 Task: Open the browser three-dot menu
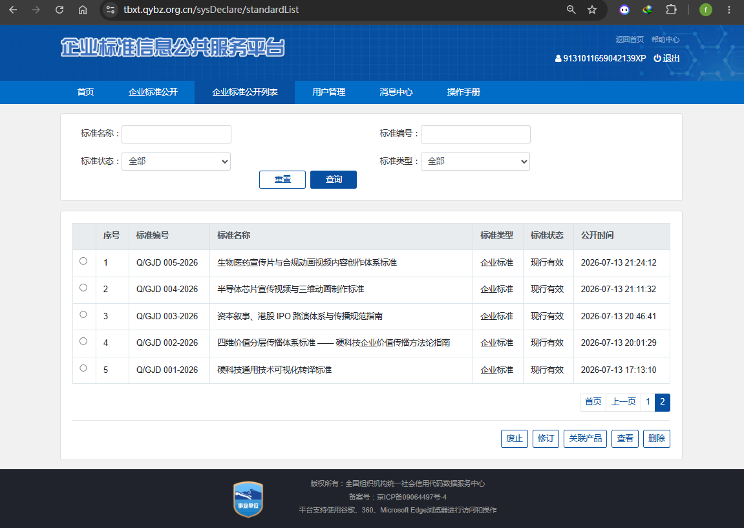click(729, 10)
